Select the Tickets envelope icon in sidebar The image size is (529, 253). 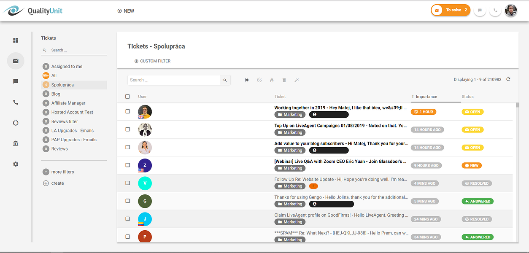pyautogui.click(x=16, y=61)
